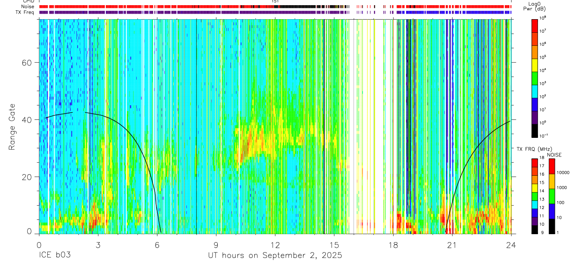Pick the orange segment of the NOISE colorbar
Viewport: 575px width, 265px height.
551,181
